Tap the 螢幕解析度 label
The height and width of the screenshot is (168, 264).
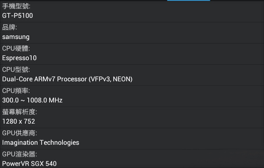coord(20,112)
